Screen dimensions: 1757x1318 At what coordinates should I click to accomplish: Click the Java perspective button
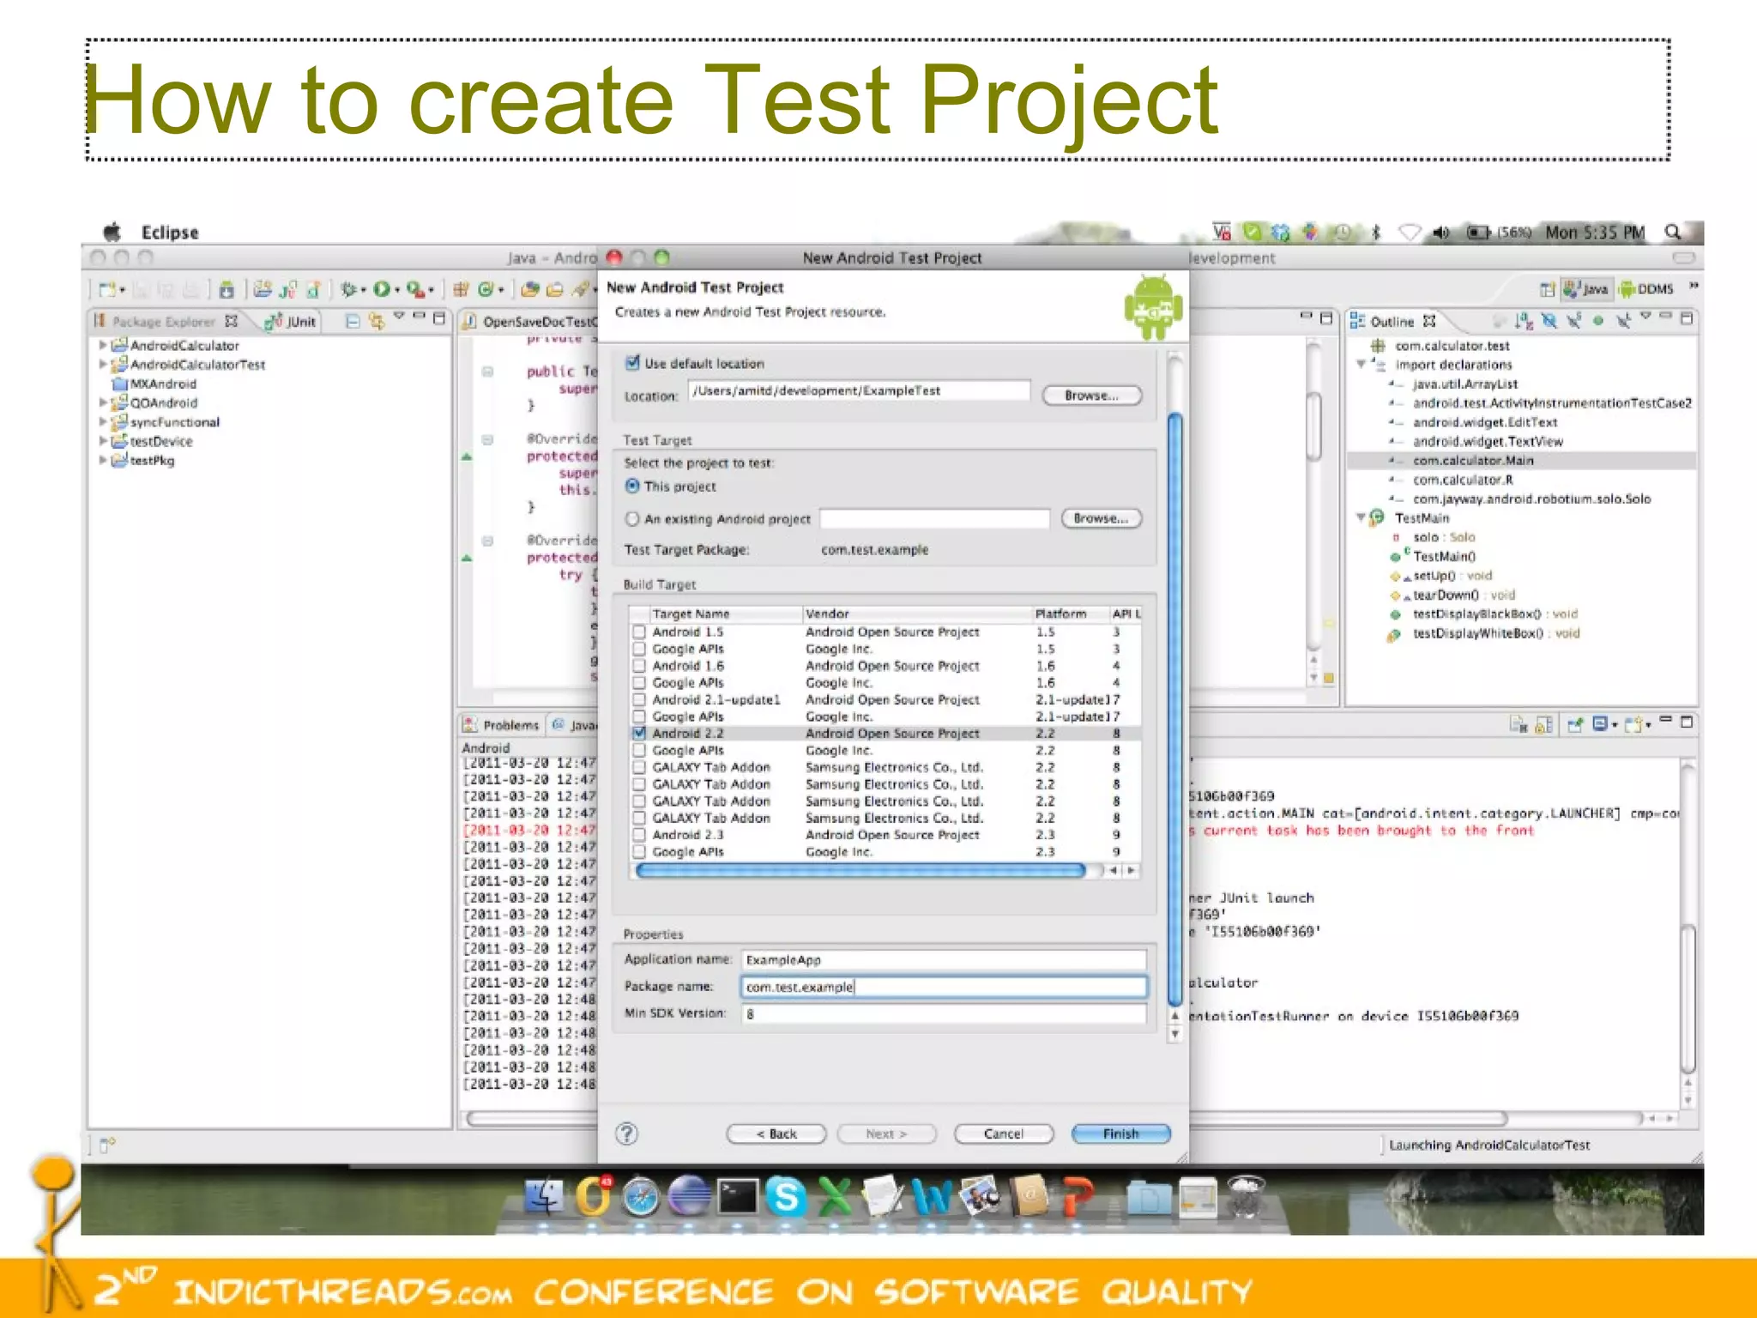click(x=1585, y=289)
